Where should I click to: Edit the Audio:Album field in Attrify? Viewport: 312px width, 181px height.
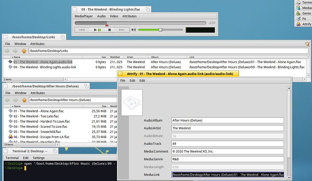coord(227,121)
